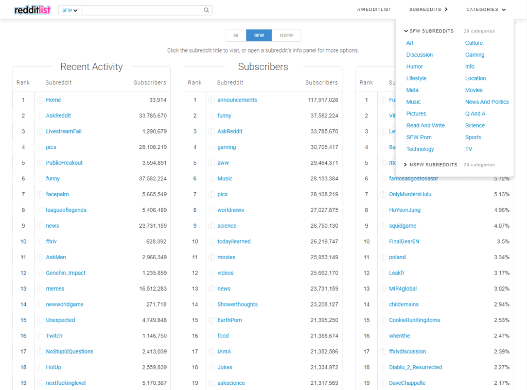The image size is (527, 390).
Task: Visit the Diablo_2_Resurrected subreddit link
Action: (415, 367)
